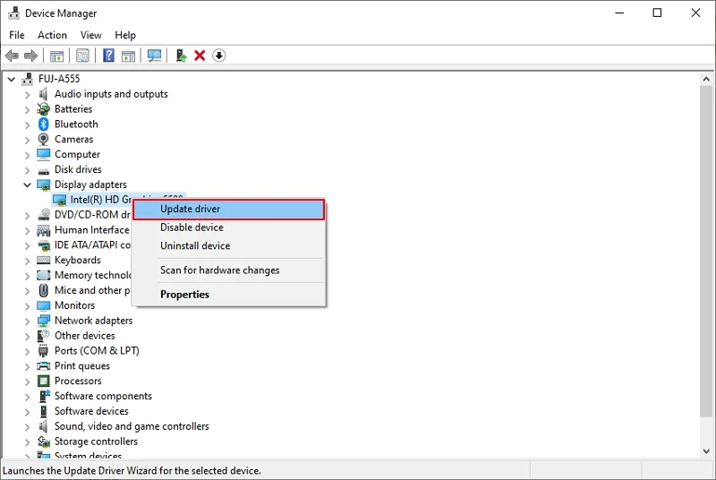The image size is (716, 480).
Task: Collapse the FUJ-A555 root node
Action: pyautogui.click(x=12, y=80)
